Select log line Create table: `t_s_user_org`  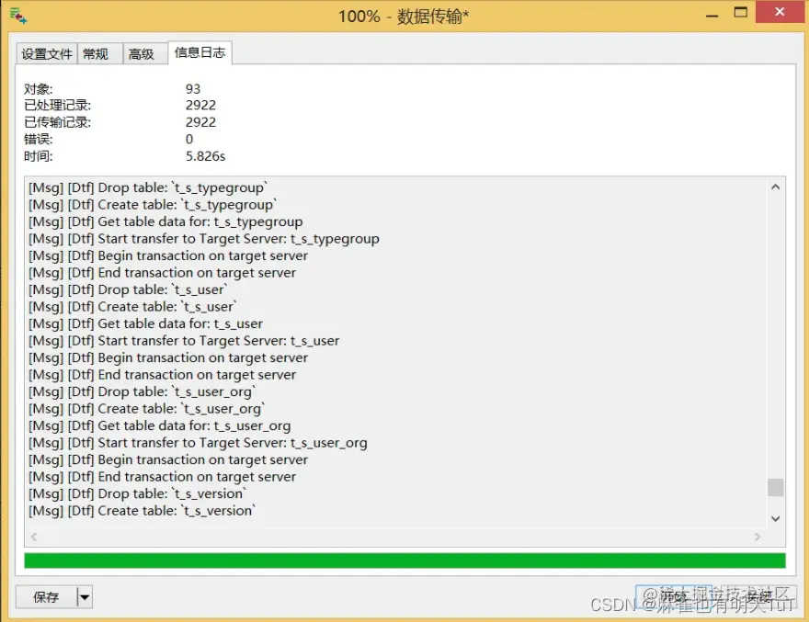coord(146,409)
